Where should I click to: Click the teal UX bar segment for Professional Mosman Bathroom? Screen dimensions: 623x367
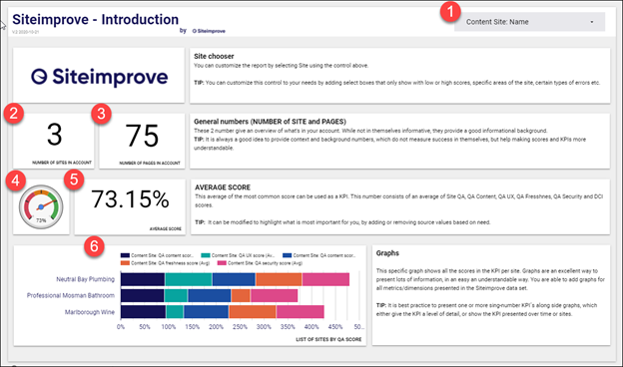point(176,295)
